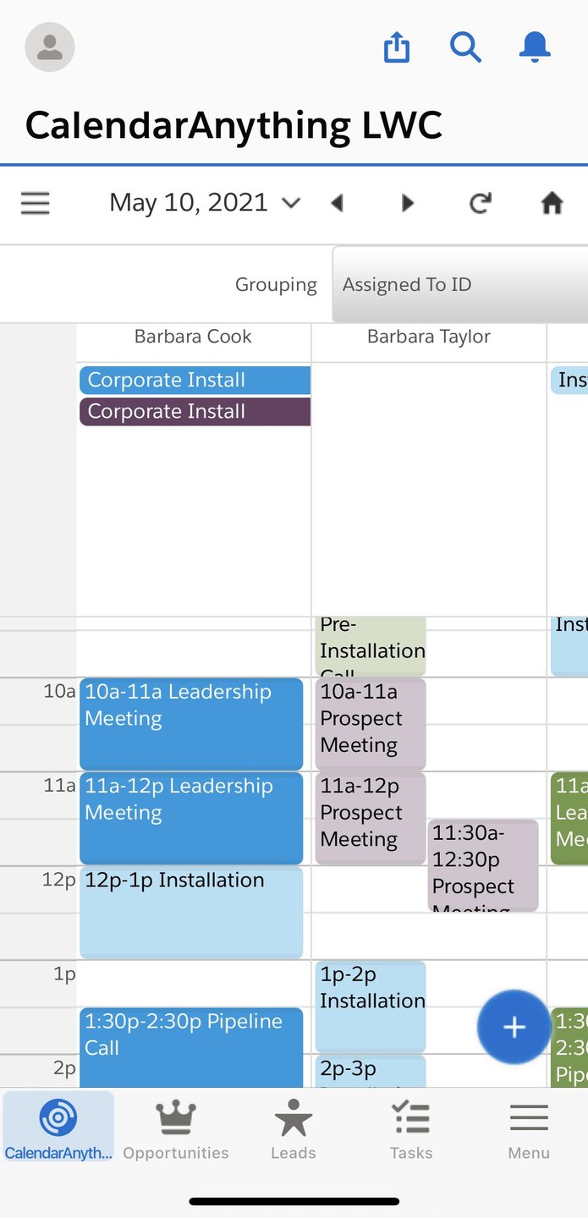Open the 1p-2p Installation event
Screen dimensions: 588x1218
(371, 1006)
